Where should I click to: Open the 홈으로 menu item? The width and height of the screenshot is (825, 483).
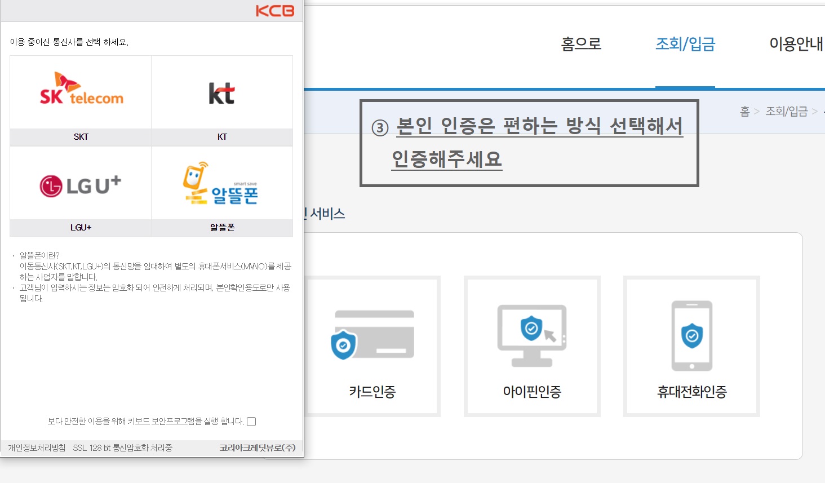point(581,44)
